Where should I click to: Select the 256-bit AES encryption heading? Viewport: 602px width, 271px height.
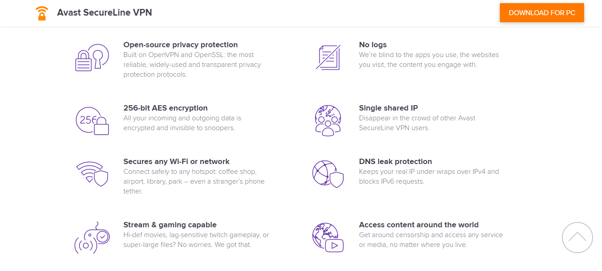[166, 108]
